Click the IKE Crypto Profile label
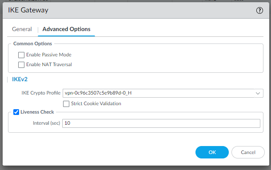 41,93
